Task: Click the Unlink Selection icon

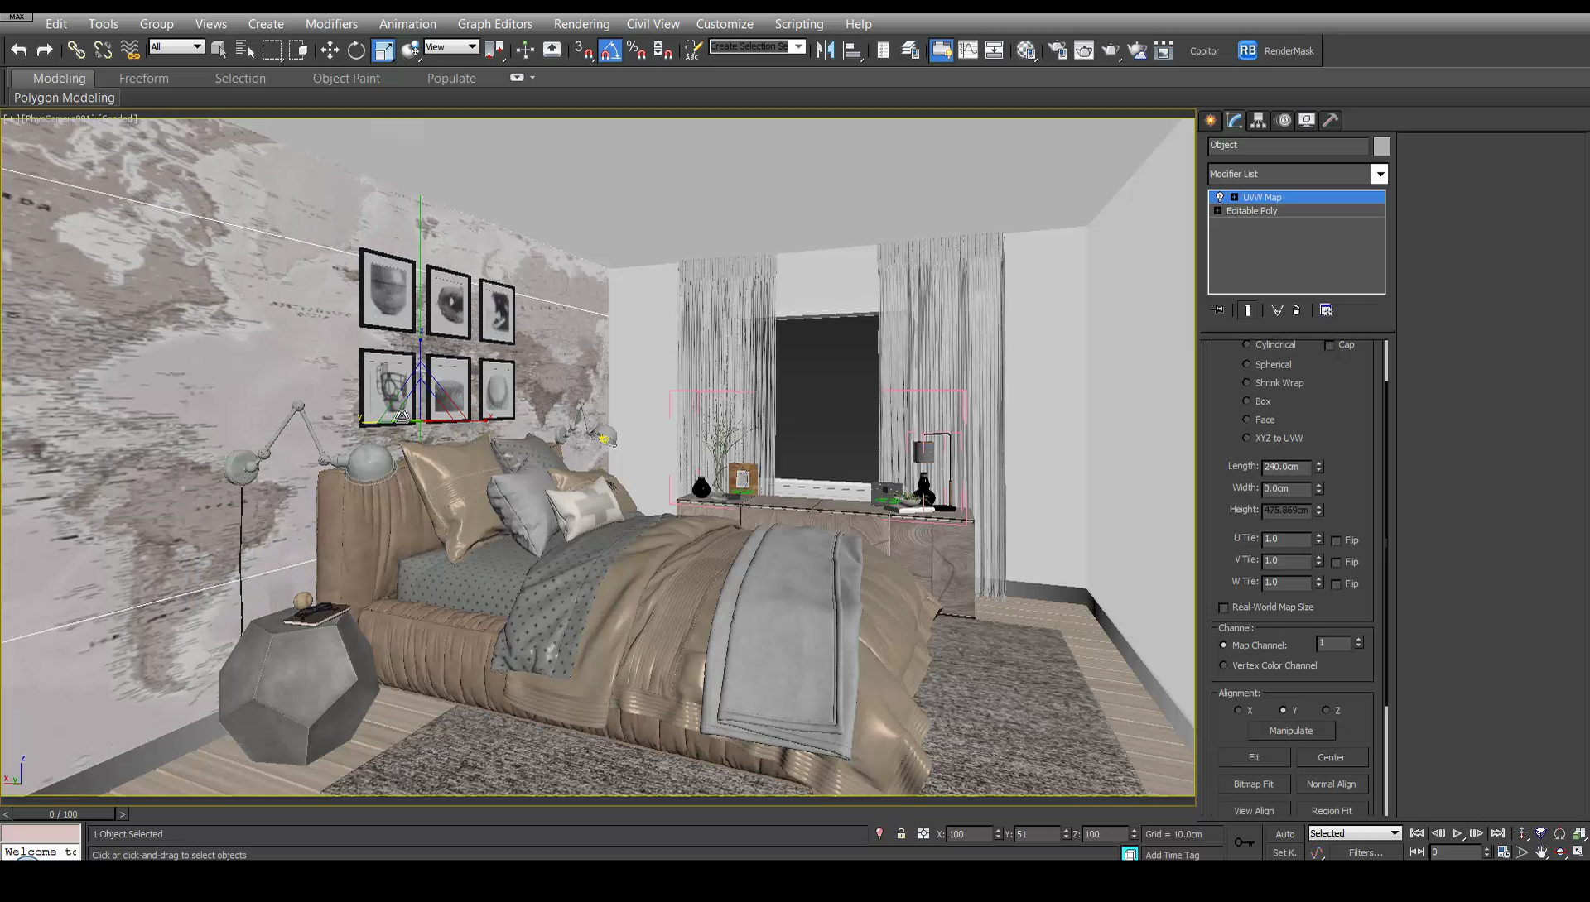Action: pyautogui.click(x=103, y=50)
